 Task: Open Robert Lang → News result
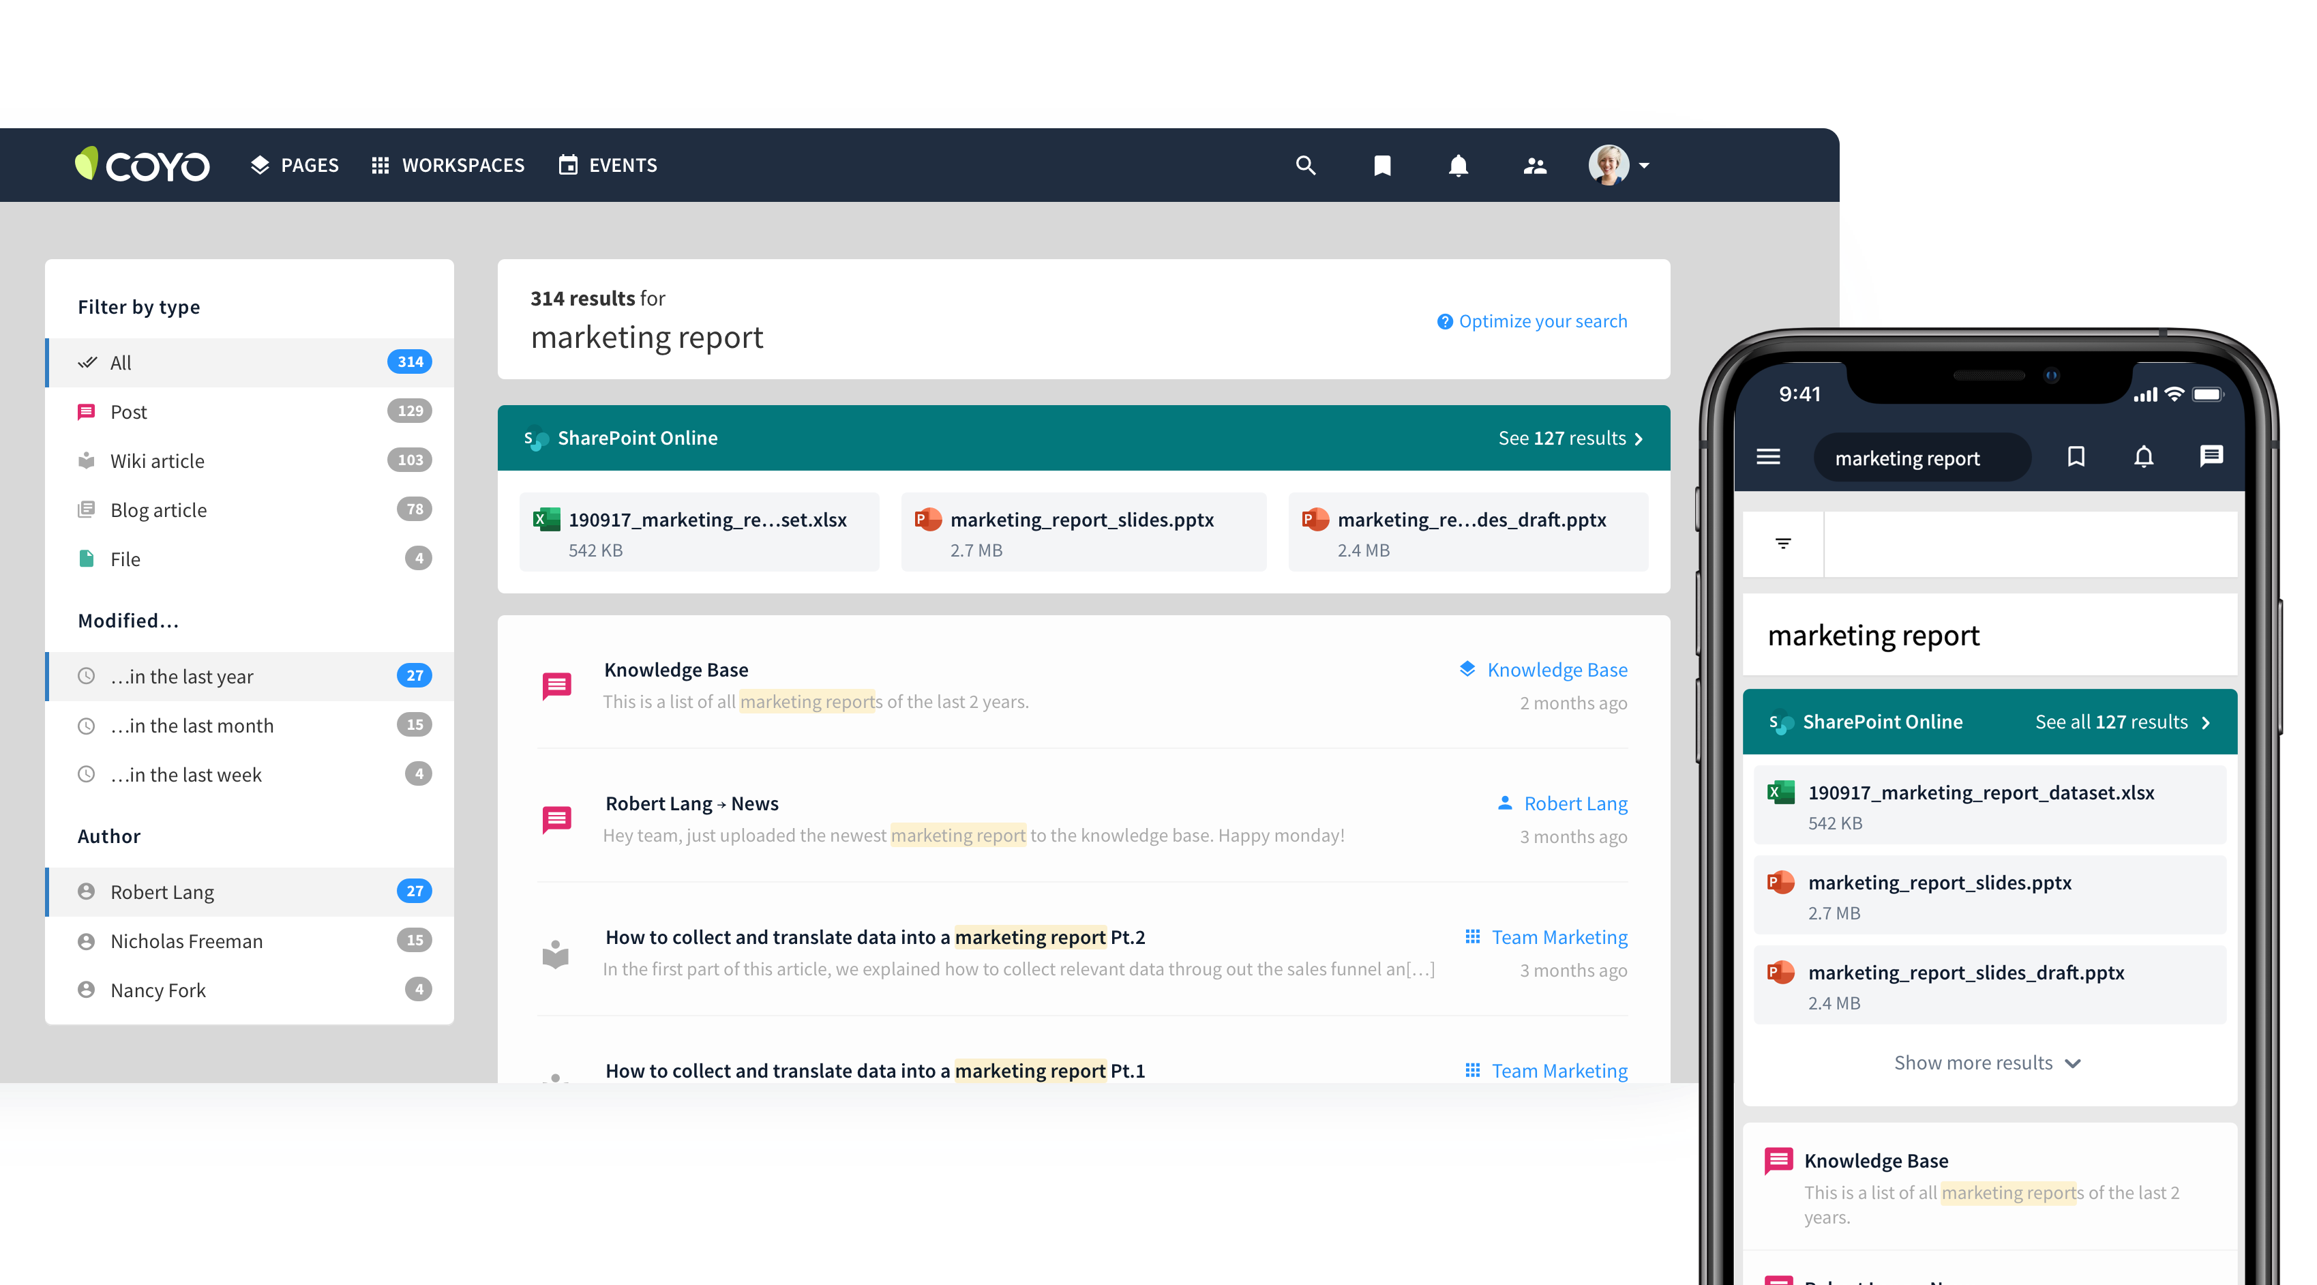[691, 803]
